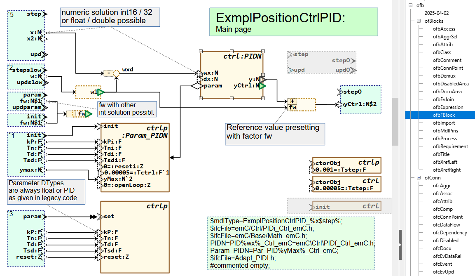The image size is (475, 276).
Task: Select the subtraction block feeding wxd
Action: click(108, 73)
